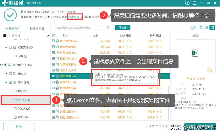Screen dimensions: 220x134
Task: Select the 自我评价.xlsx file name
Action: pyautogui.click(x=68, y=82)
